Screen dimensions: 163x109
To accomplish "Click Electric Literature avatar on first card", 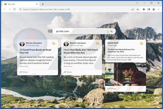I will coord(22,44).
